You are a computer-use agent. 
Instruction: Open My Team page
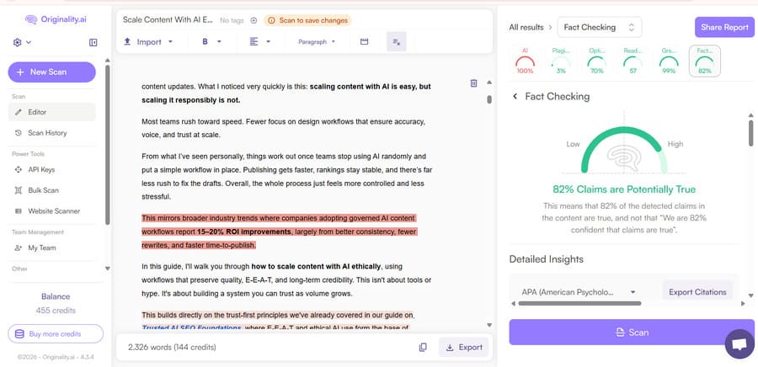pos(51,247)
